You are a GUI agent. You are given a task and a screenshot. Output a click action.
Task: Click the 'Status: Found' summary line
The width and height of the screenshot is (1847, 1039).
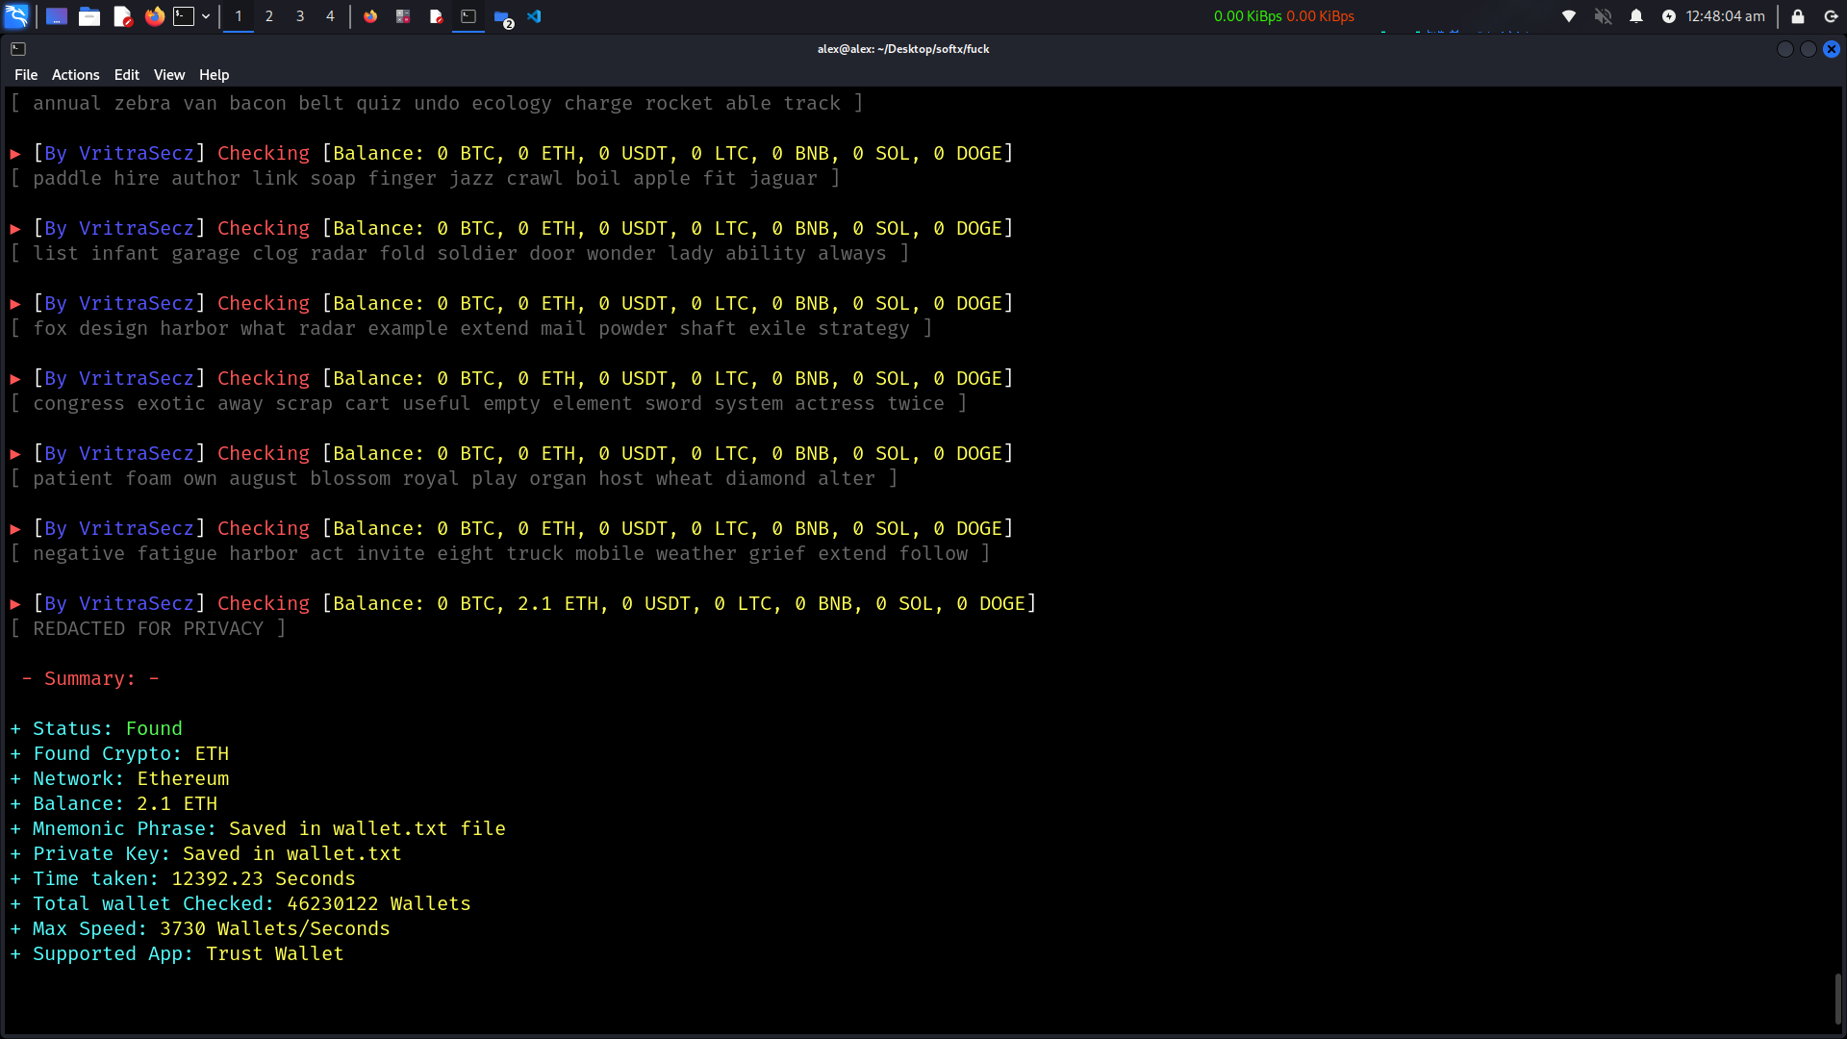pos(96,729)
